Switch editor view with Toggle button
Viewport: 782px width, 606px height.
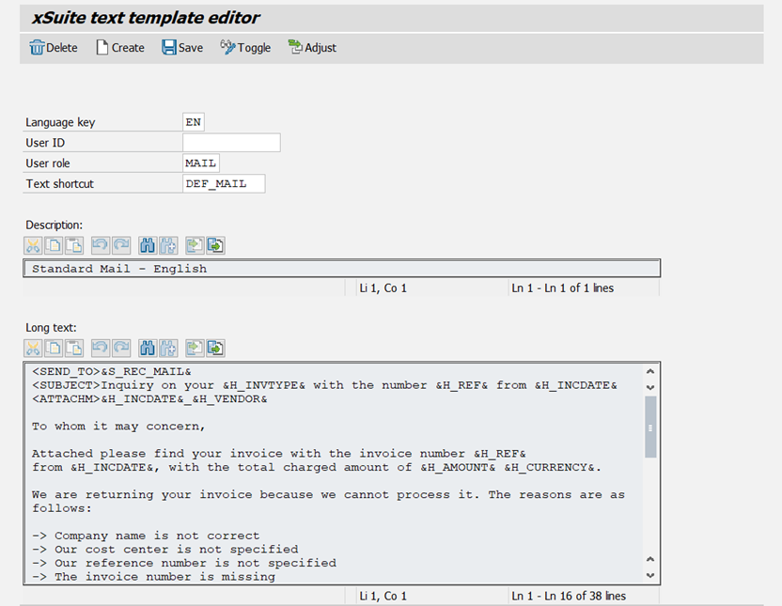coord(244,47)
